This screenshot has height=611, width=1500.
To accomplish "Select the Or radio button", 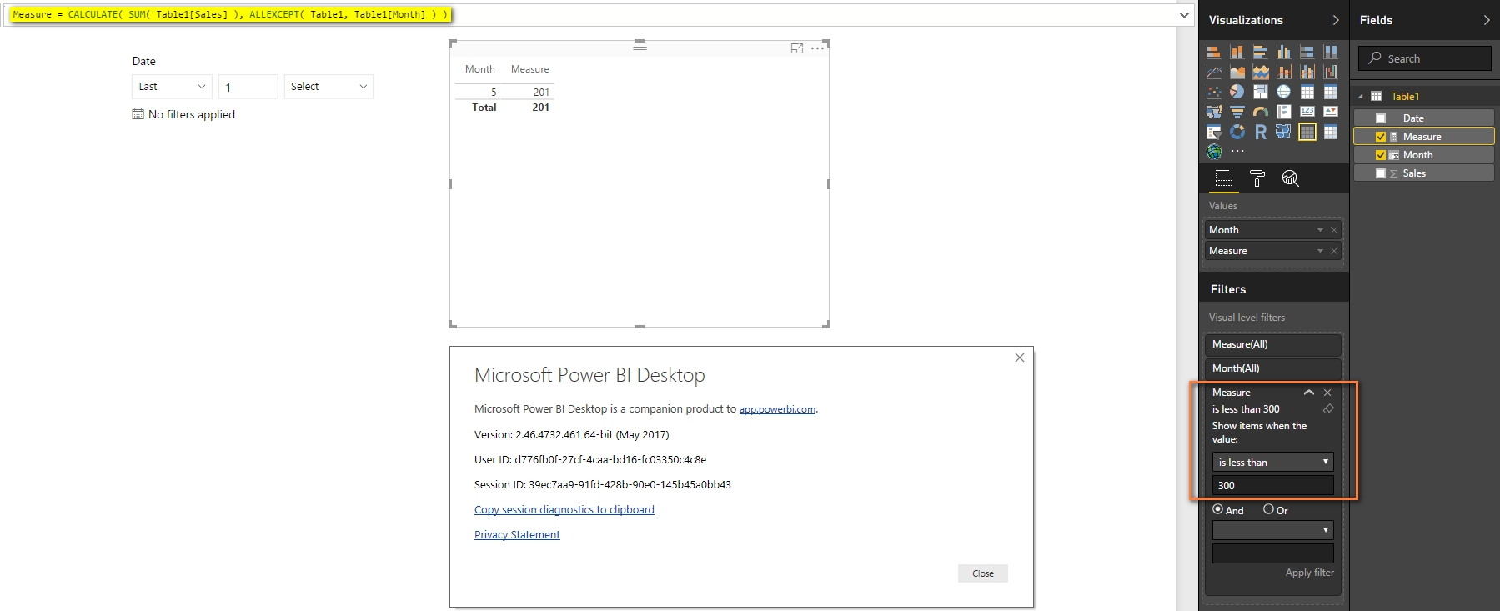I will [x=1268, y=509].
